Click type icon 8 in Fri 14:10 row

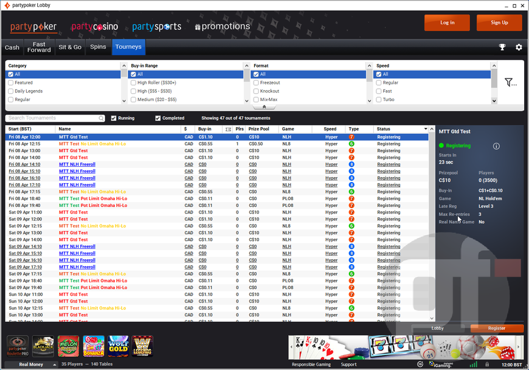pyautogui.click(x=351, y=164)
